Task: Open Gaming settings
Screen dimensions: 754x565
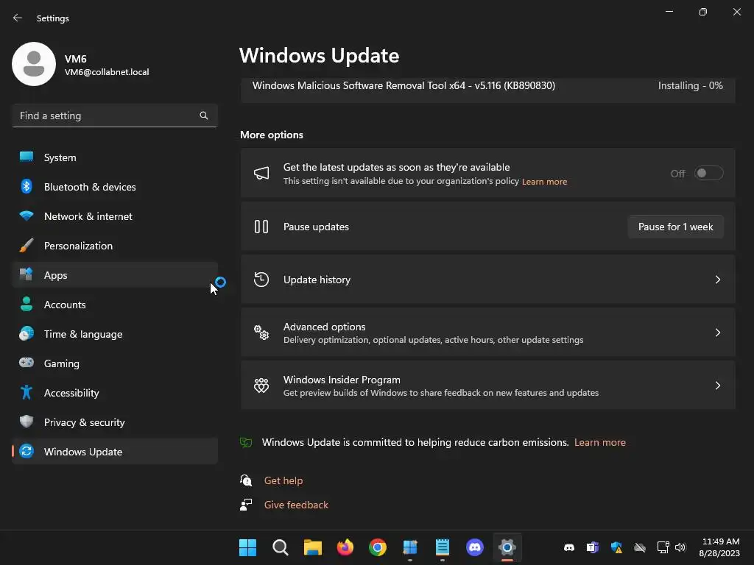Action: [x=115, y=363]
